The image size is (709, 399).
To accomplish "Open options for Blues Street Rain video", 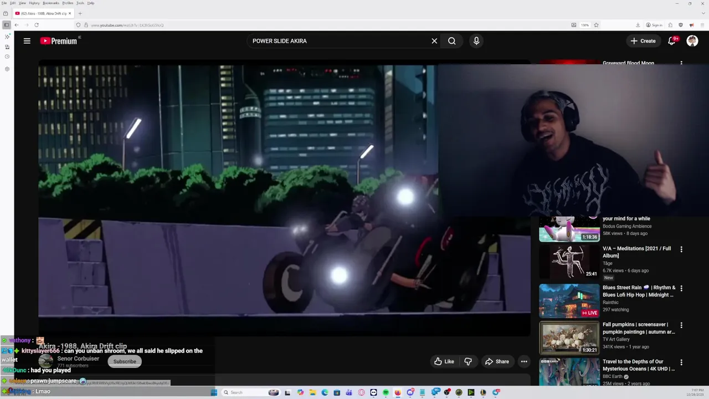I will point(681,288).
